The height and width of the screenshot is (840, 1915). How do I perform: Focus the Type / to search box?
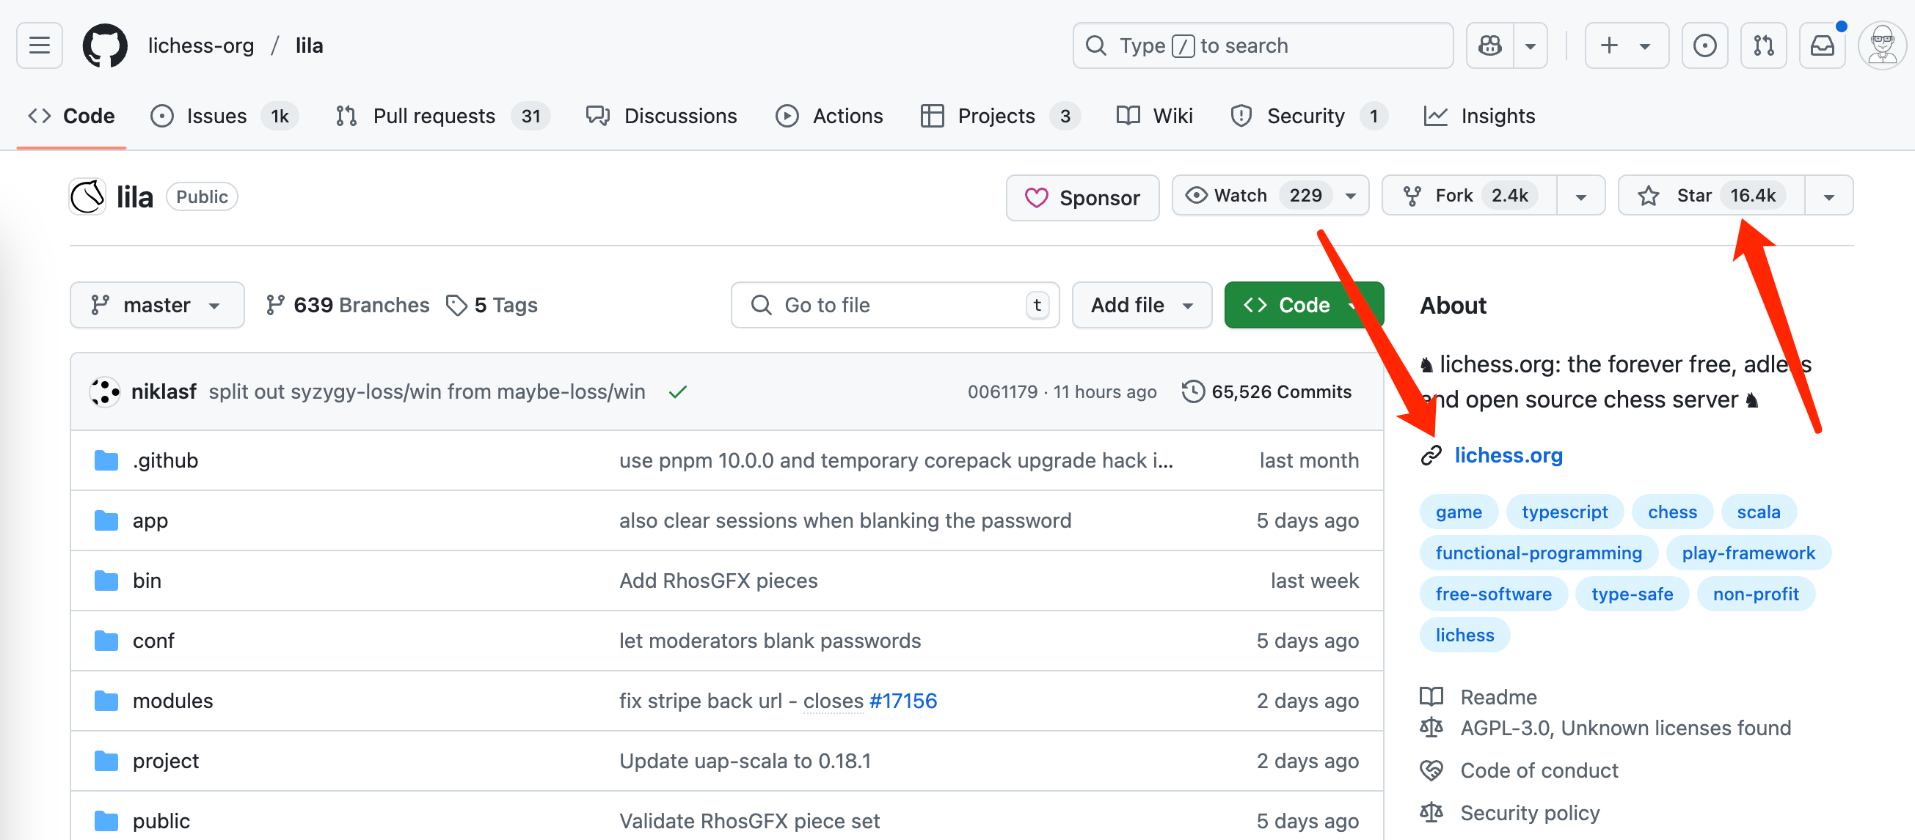1262,45
